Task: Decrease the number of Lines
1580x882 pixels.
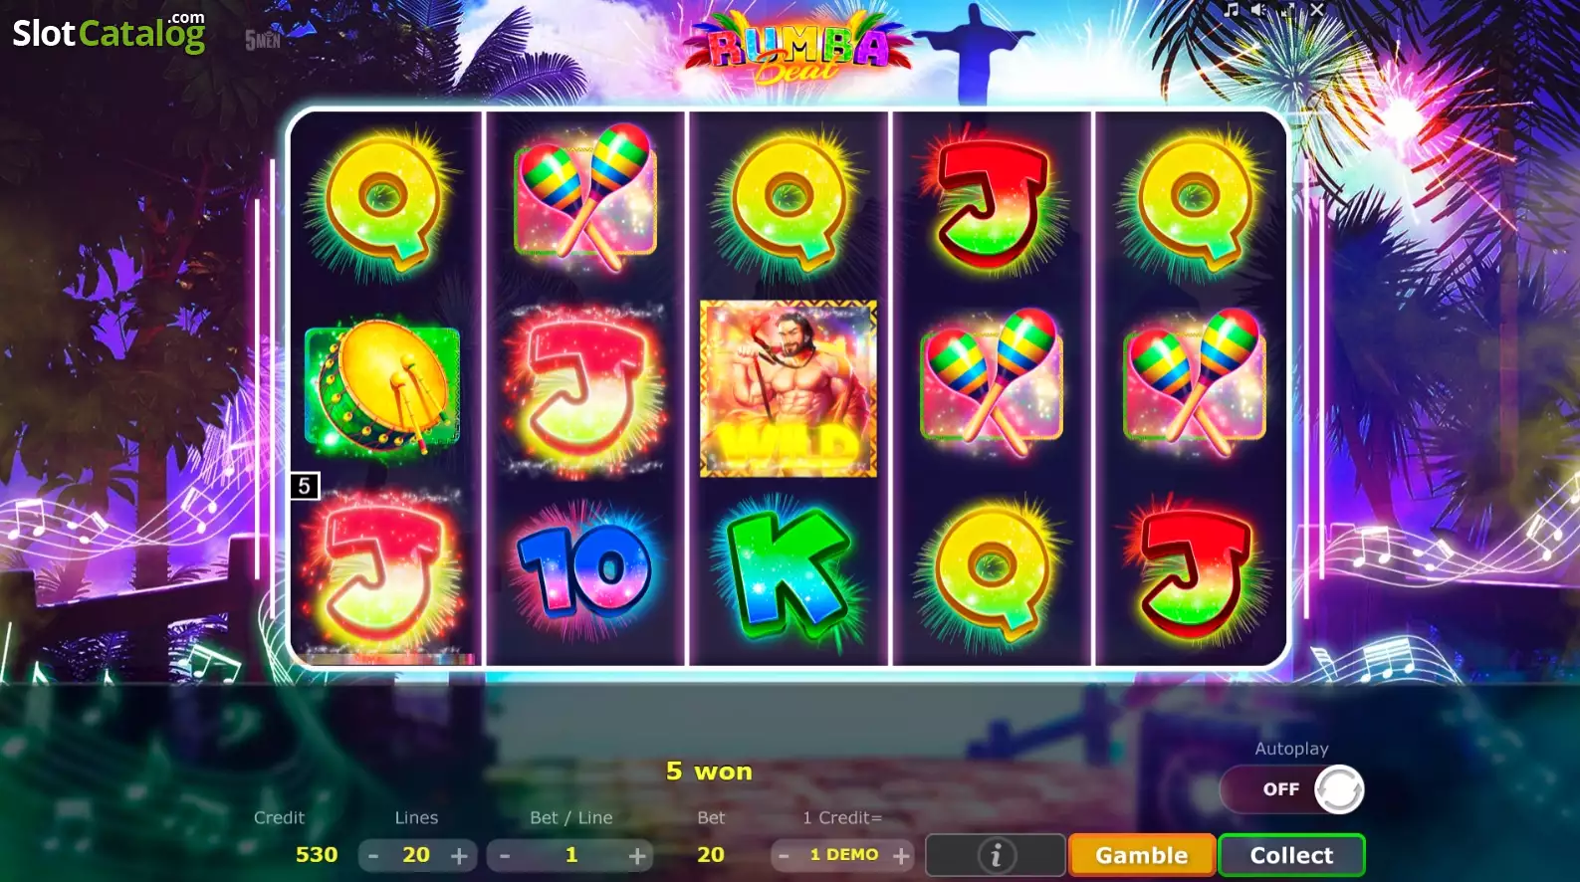Action: [x=373, y=856]
